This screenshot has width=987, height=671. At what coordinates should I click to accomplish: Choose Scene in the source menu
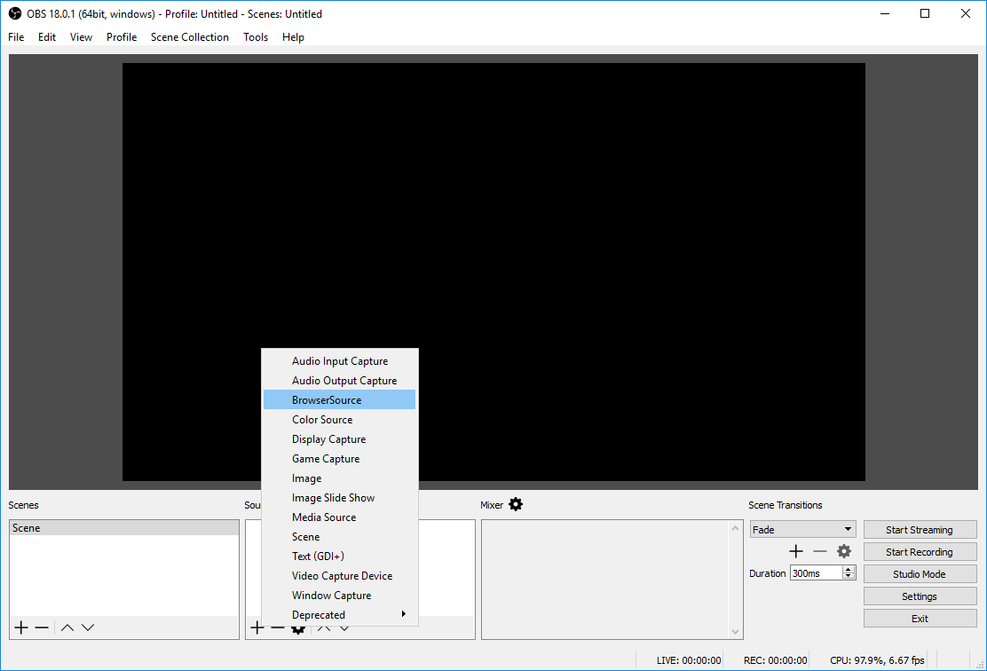click(339, 536)
